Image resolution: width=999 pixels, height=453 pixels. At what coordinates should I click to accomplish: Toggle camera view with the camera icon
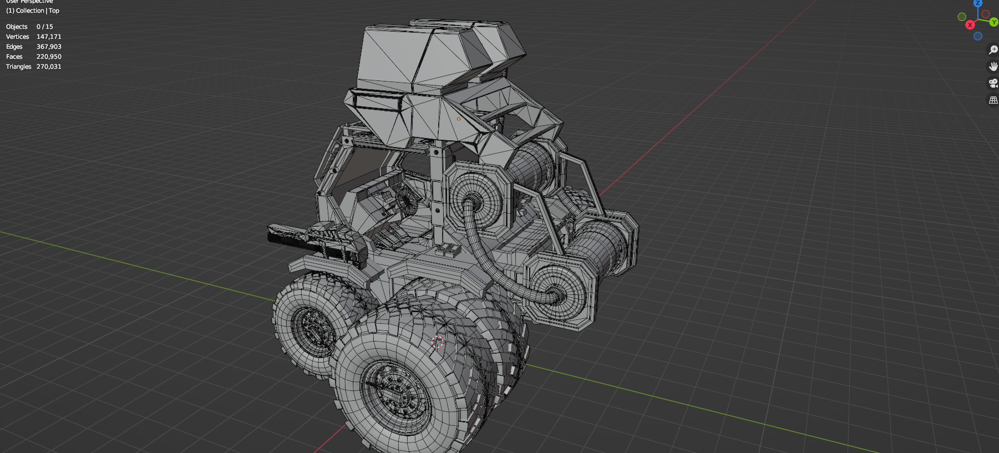tap(993, 83)
